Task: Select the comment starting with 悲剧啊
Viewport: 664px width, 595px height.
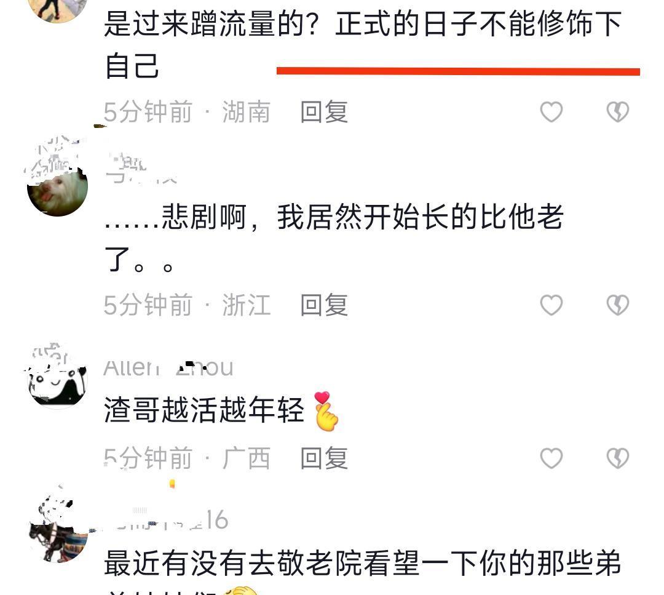Action: point(334,238)
